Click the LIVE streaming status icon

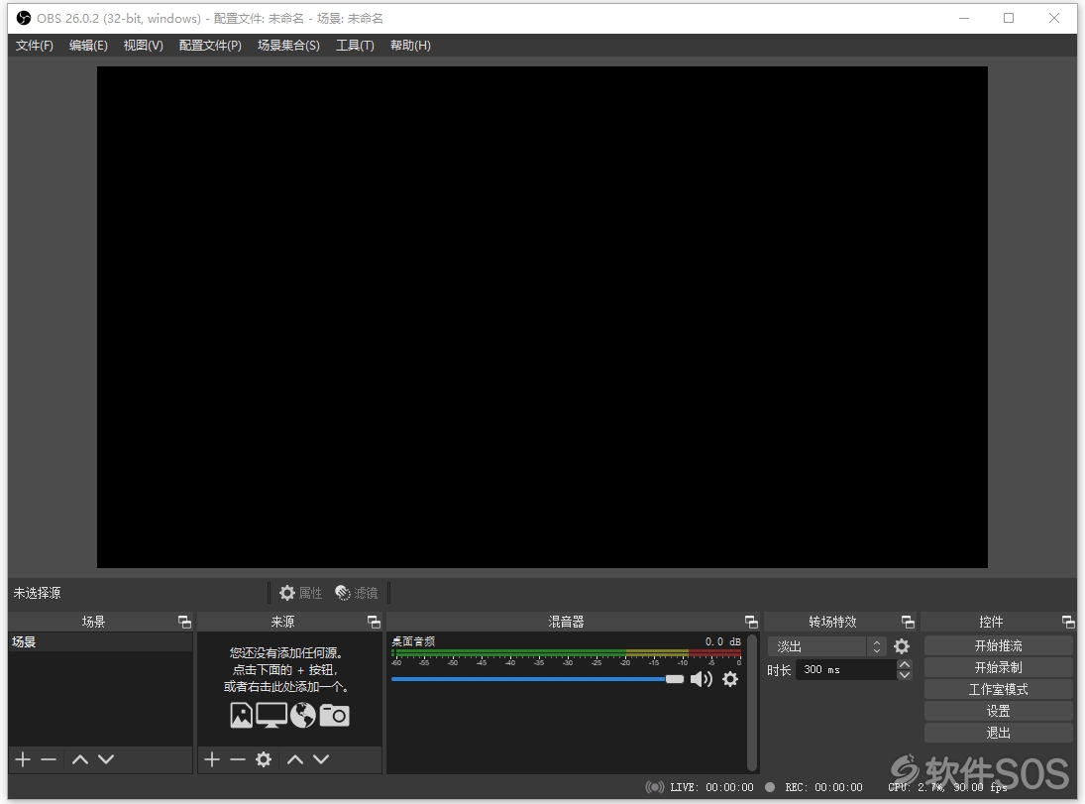tap(654, 787)
